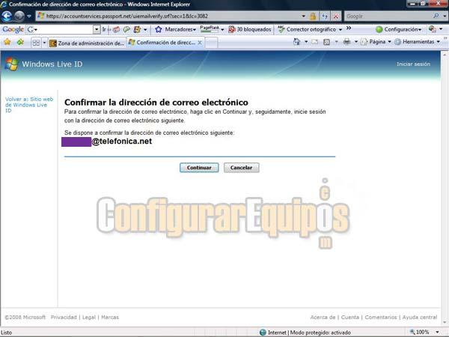Open Quick Tabs grid view icon
449x337 pixels.
(36, 43)
